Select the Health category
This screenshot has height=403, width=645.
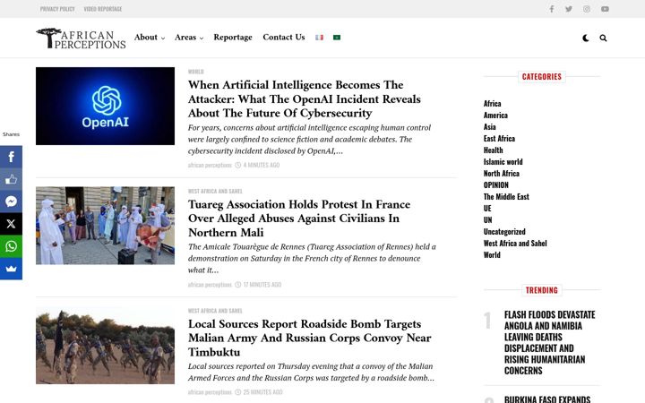point(494,150)
